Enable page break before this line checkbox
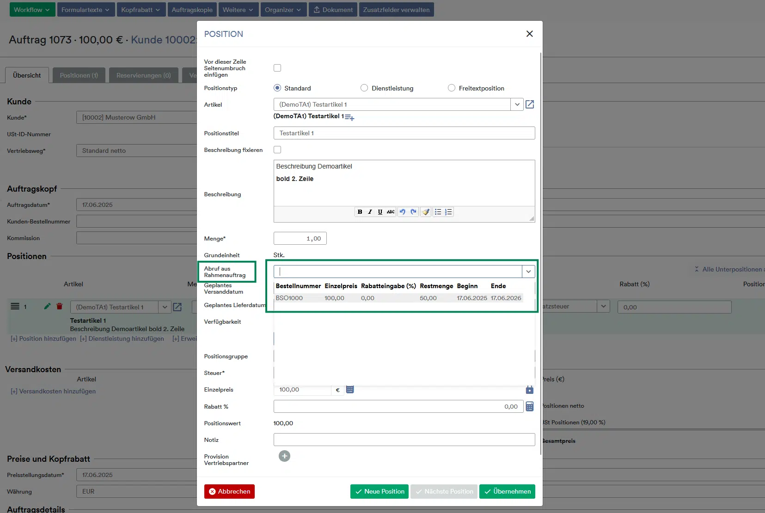The width and height of the screenshot is (765, 513). (277, 68)
